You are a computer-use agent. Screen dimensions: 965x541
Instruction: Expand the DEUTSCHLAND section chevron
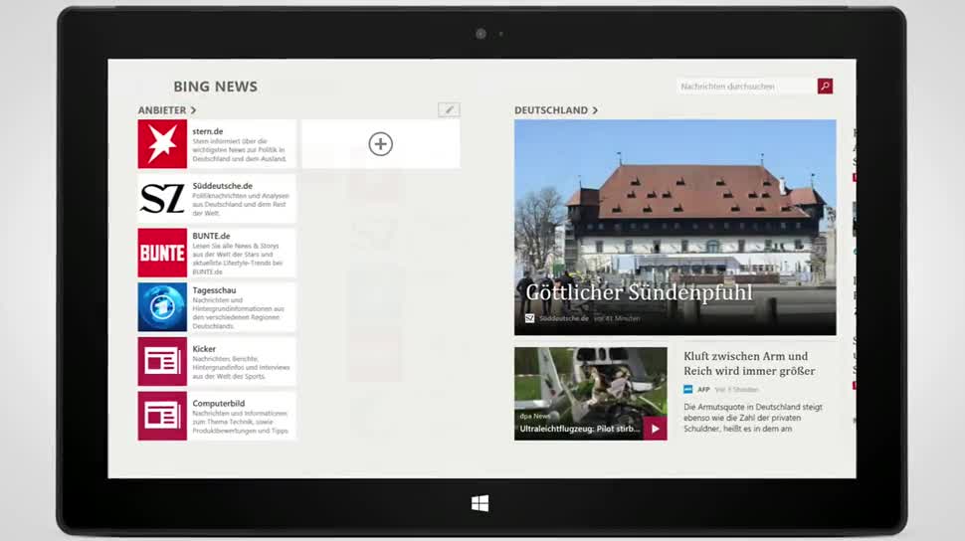(x=595, y=110)
